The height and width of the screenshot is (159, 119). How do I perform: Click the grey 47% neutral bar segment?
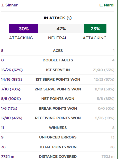(61, 29)
